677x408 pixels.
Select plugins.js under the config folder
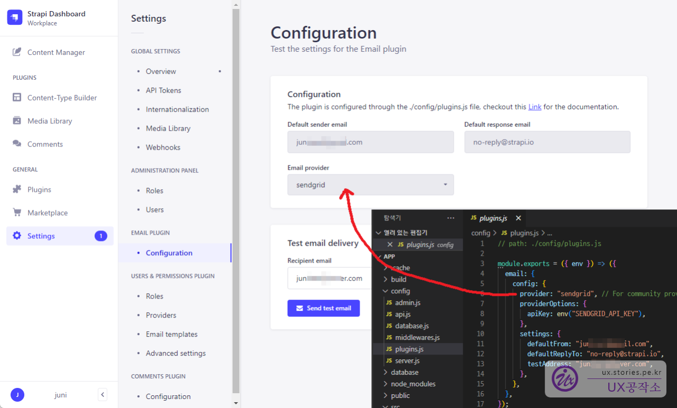click(x=418, y=349)
